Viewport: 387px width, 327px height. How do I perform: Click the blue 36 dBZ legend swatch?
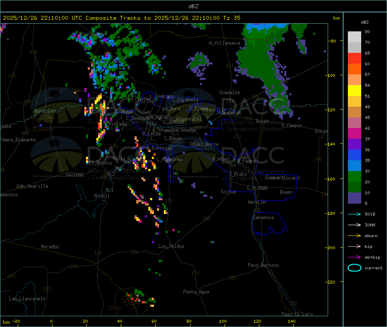click(354, 155)
